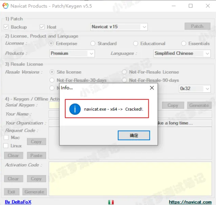
Task: Click the Activation Code text area
Action: [130, 177]
